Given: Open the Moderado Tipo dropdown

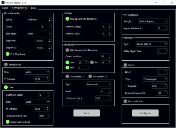Looking at the screenshot, I should (99, 84).
